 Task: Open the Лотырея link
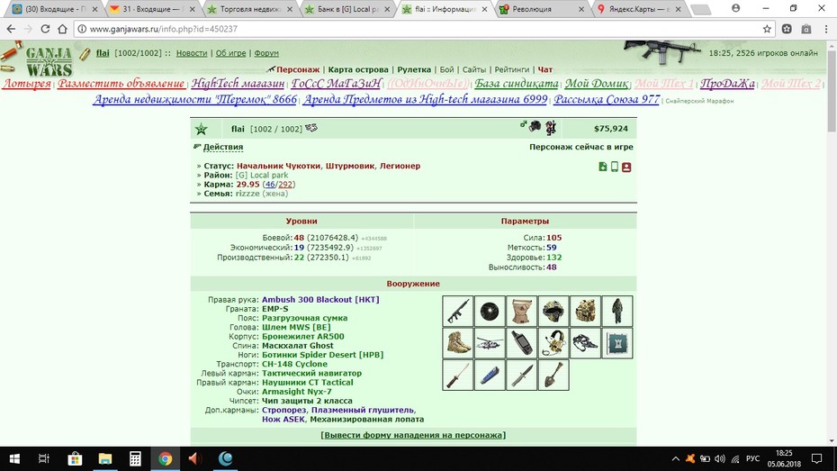pyautogui.click(x=27, y=84)
